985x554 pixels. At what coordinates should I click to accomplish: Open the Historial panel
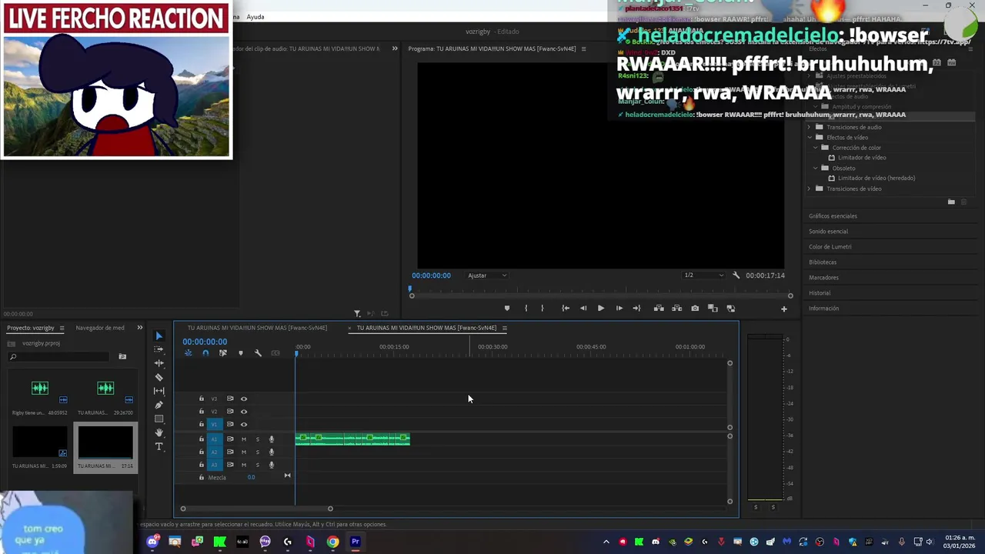(820, 293)
